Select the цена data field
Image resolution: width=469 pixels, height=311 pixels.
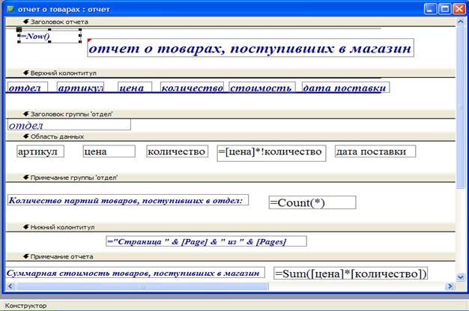(109, 151)
